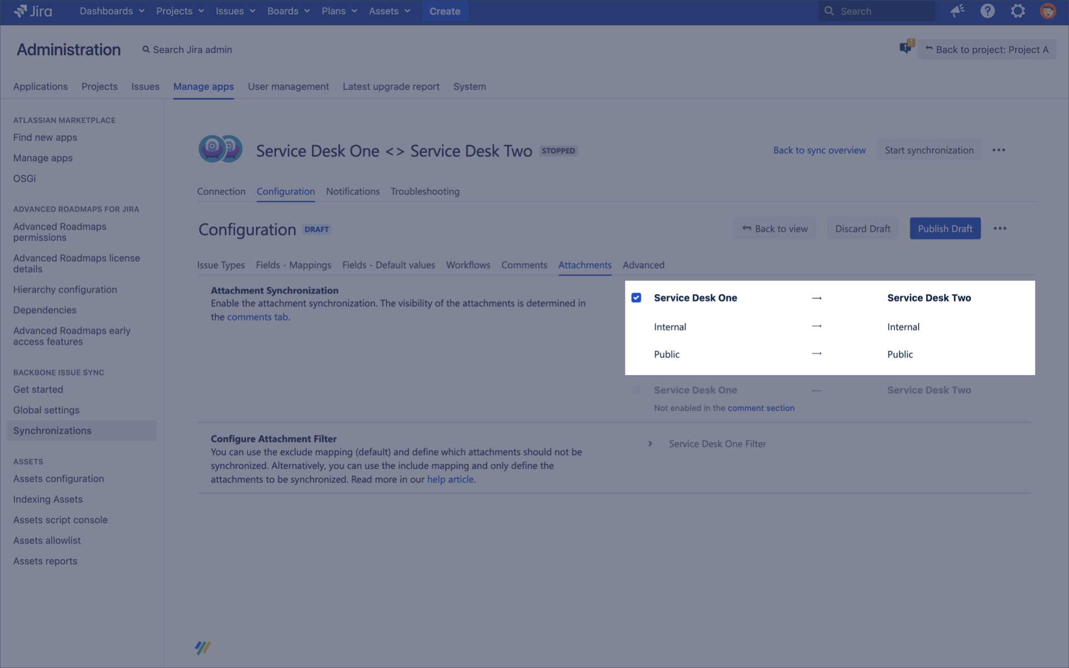Toggle disabled Service Desk Two to One checkbox
Screen dimensions: 1069x668
[636, 390]
